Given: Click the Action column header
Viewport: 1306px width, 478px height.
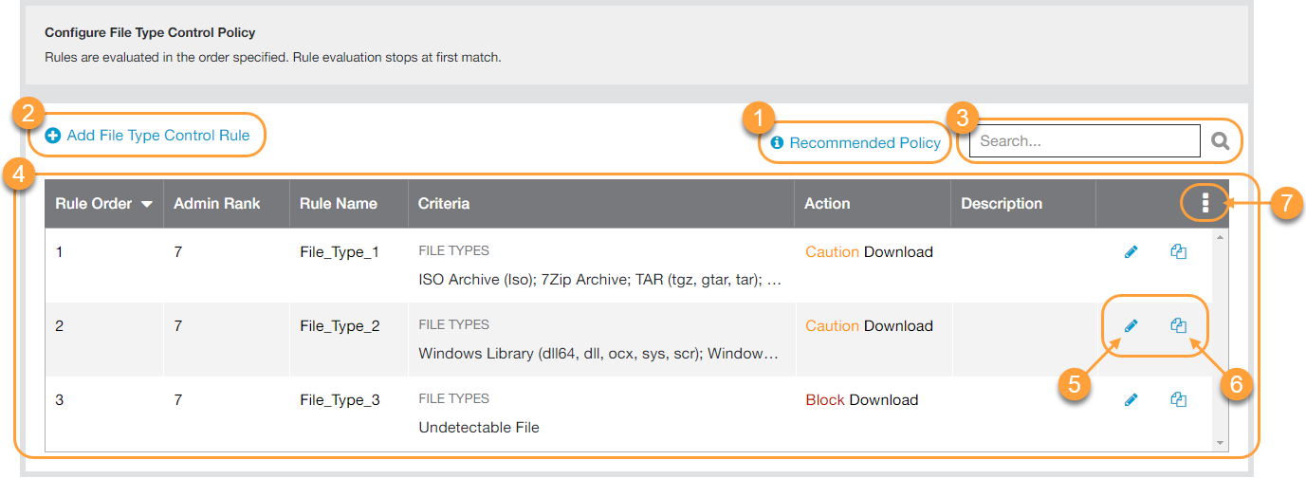Looking at the screenshot, I should (x=827, y=204).
